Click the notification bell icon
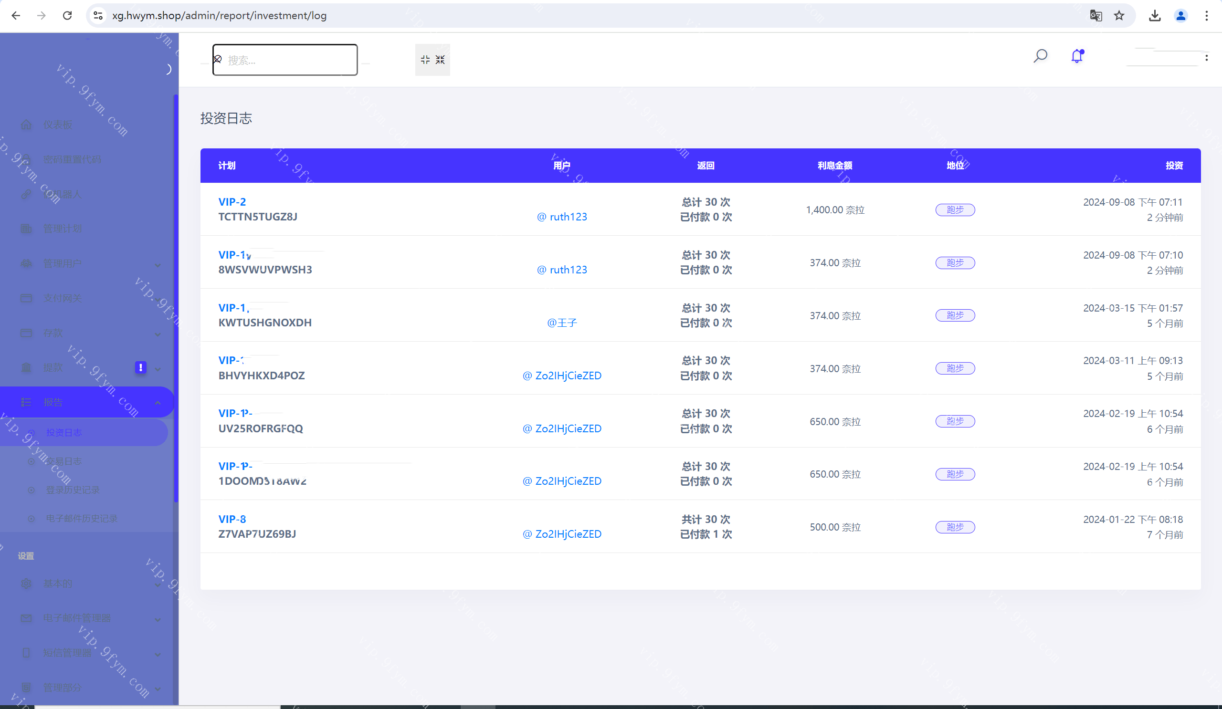Image resolution: width=1222 pixels, height=709 pixels. pos(1076,56)
